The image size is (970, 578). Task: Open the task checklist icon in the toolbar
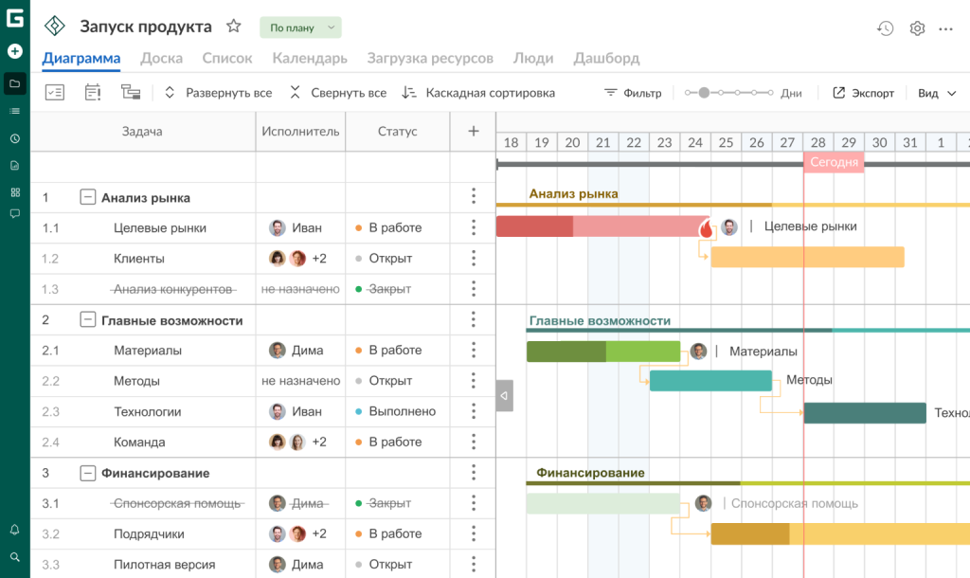pos(54,92)
